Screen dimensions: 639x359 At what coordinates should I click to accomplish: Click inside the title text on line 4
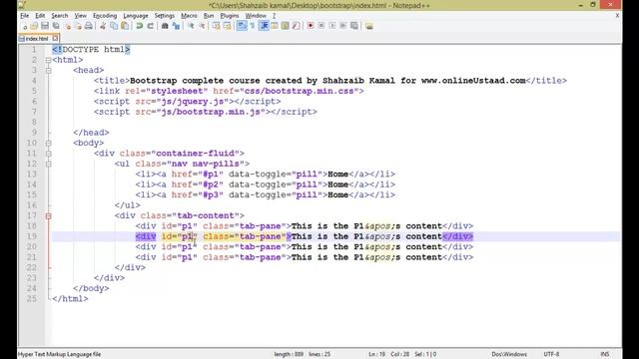tap(327, 81)
